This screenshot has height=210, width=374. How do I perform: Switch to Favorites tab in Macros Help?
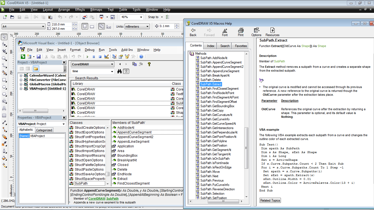pyautogui.click(x=241, y=46)
